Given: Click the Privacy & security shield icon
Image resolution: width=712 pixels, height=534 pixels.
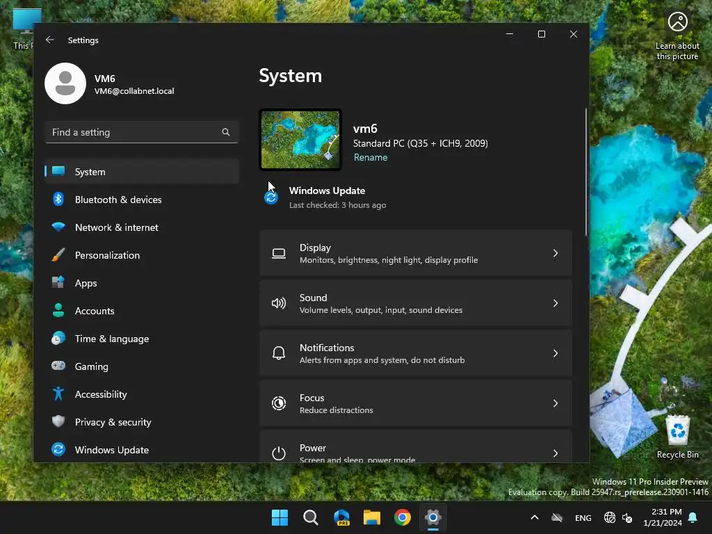Looking at the screenshot, I should pos(58,421).
